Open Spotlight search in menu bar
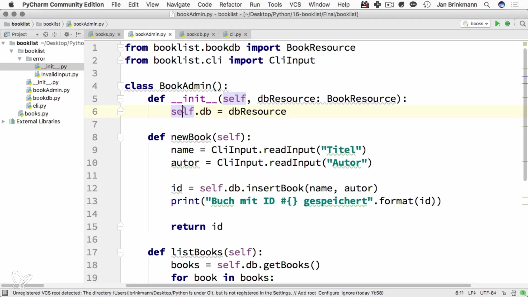This screenshot has width=528, height=297. pos(487,5)
